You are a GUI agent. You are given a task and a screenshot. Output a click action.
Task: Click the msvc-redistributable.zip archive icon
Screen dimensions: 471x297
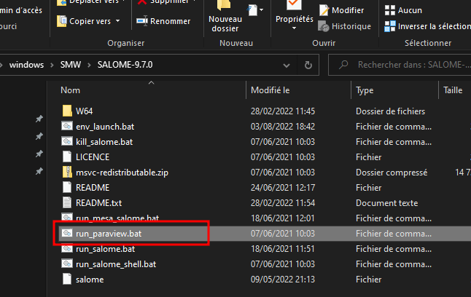67,172
